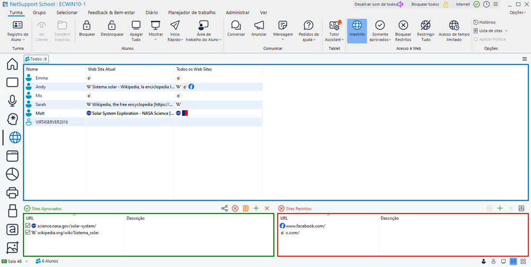The width and height of the screenshot is (531, 267).
Task: Remove approved site with the red X
Action: 267,209
